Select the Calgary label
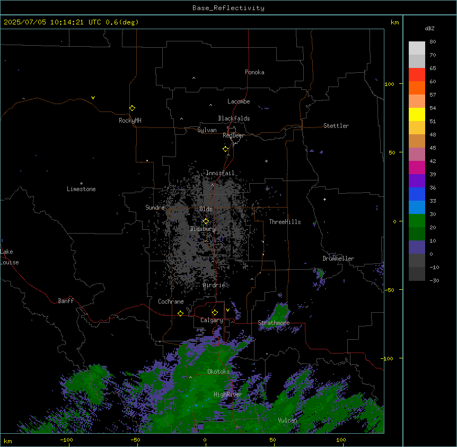Screen dimensions: 457x447 coord(212,320)
